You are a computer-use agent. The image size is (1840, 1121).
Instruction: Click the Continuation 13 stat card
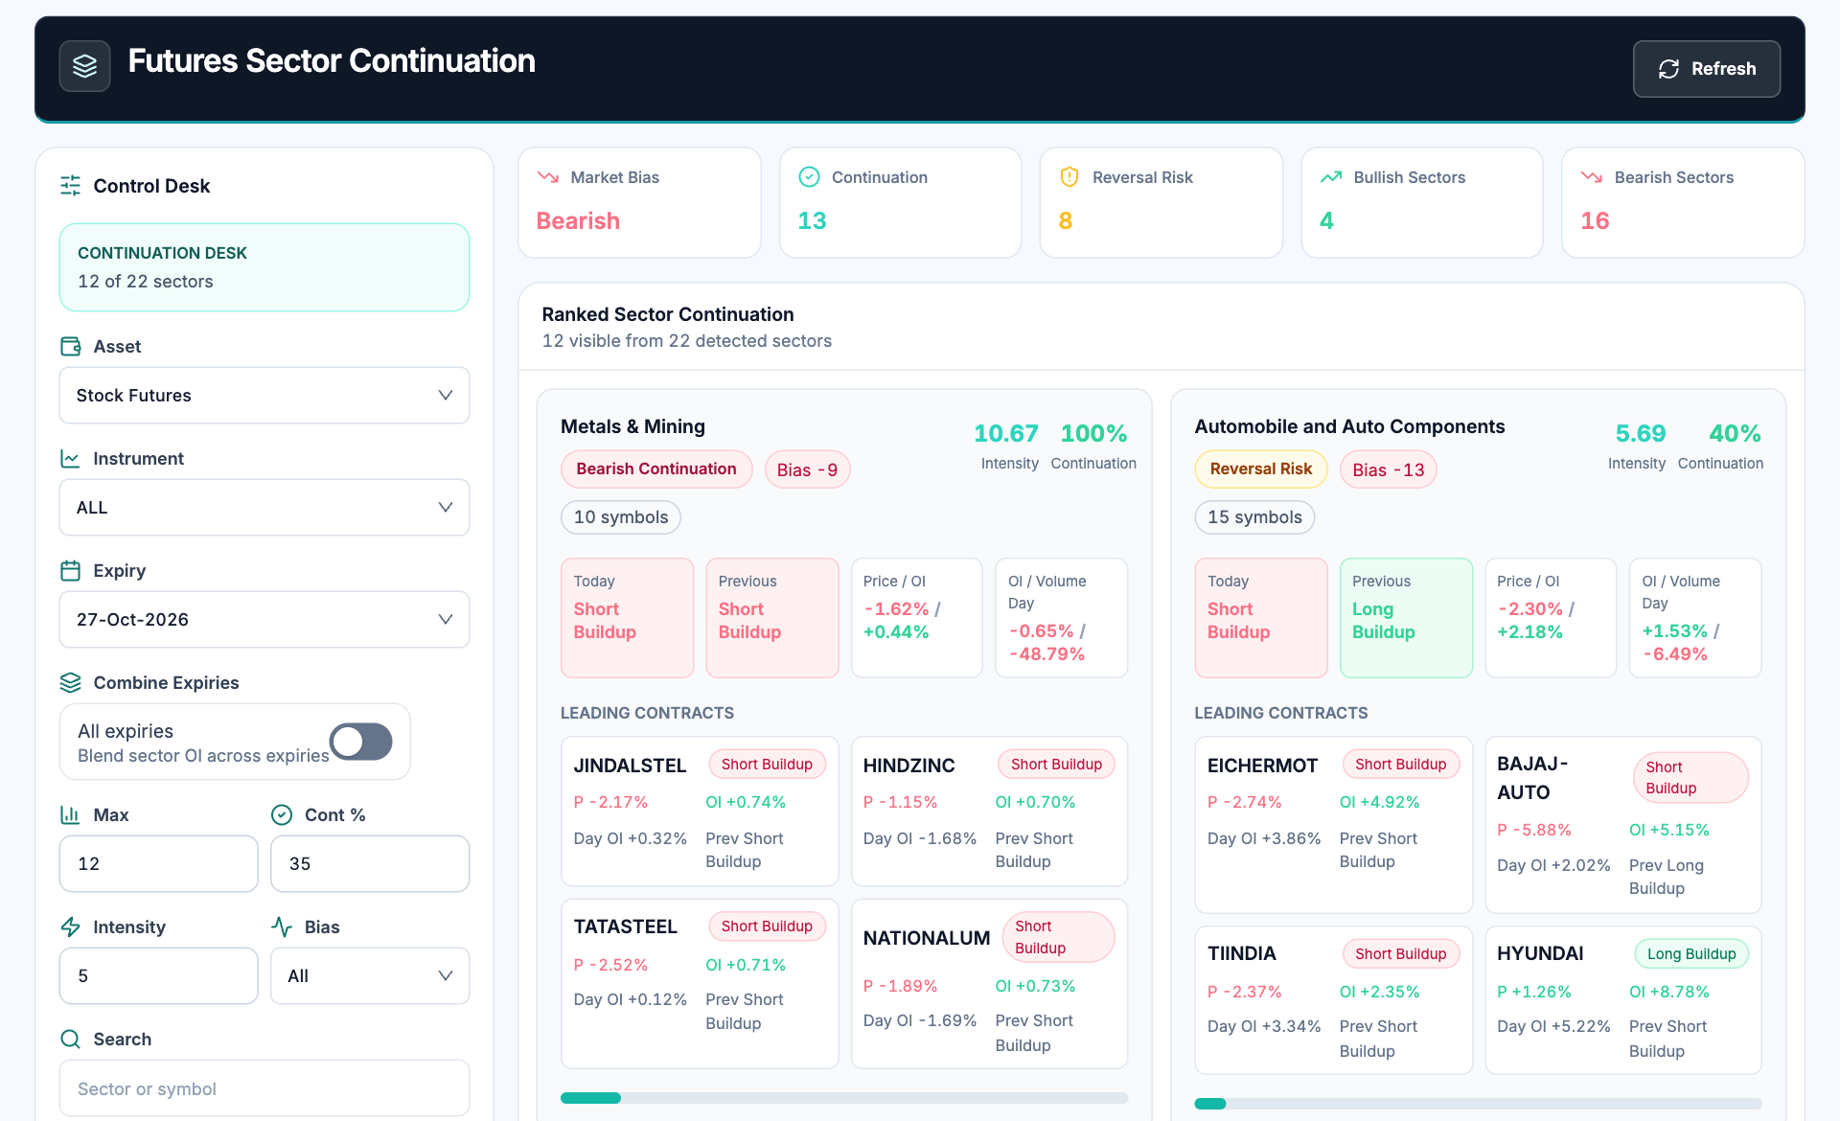click(x=900, y=202)
